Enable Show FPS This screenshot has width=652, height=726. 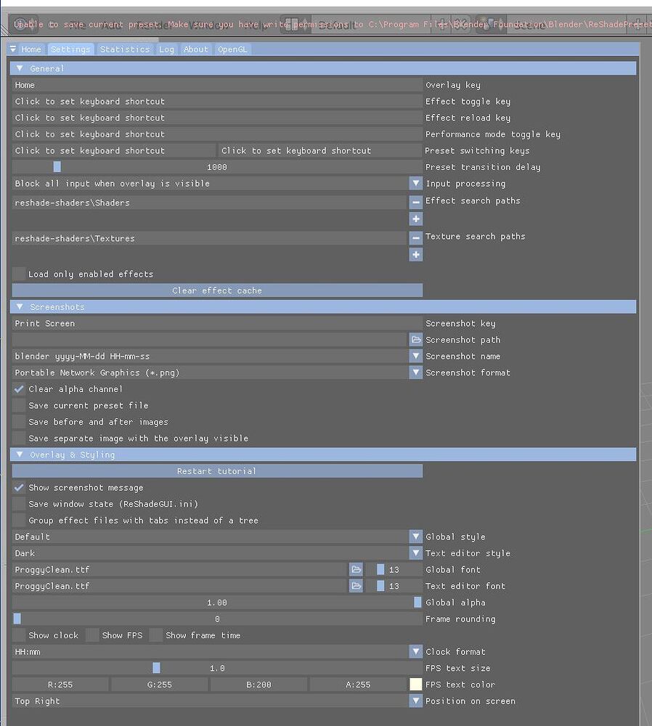tap(93, 635)
